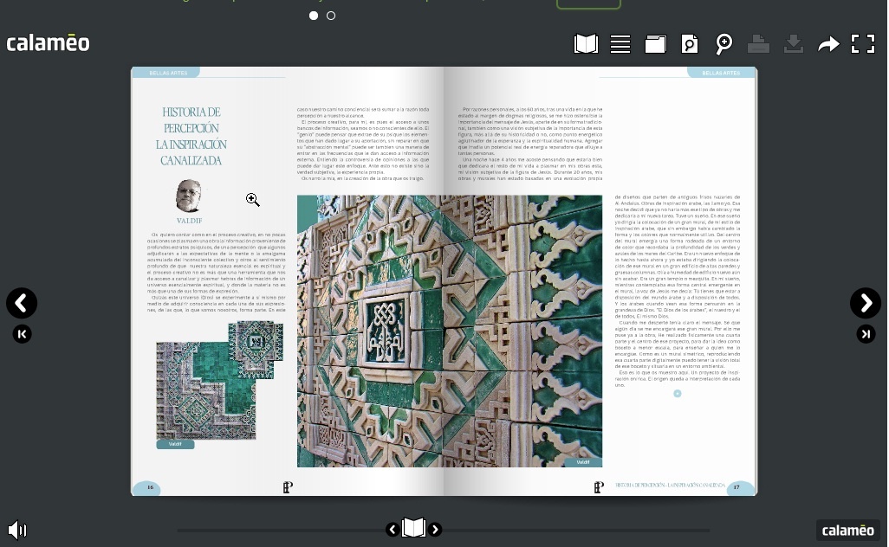Click the book handle on the page slider

click(414, 528)
